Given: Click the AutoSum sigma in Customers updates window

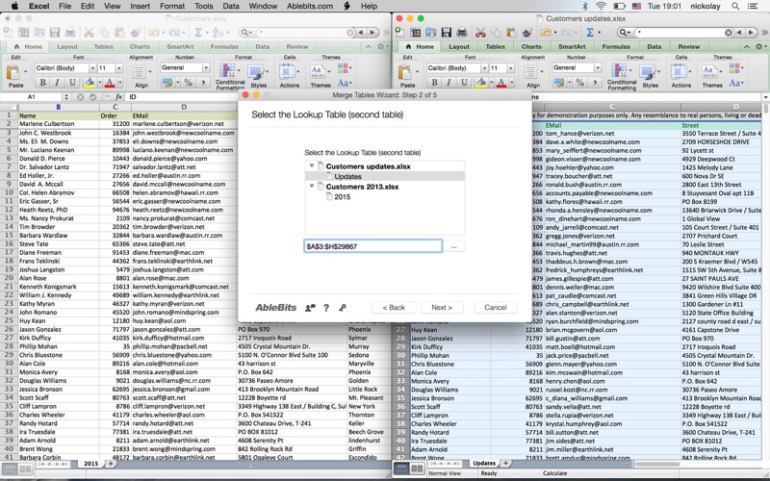Looking at the screenshot, I should click(x=590, y=33).
